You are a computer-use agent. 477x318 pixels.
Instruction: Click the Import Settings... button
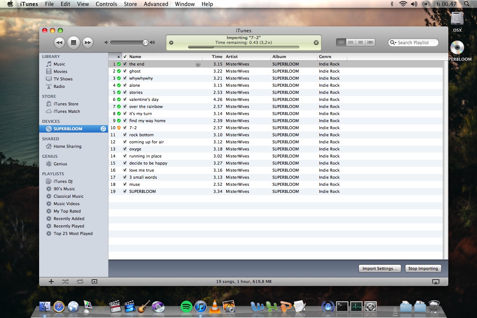pyautogui.click(x=380, y=268)
